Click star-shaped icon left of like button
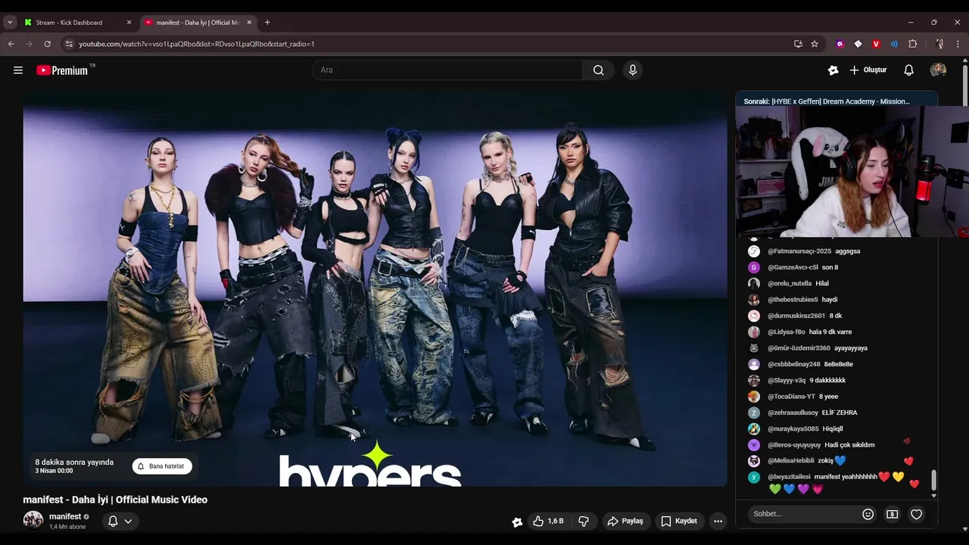This screenshot has height=545, width=969. tap(517, 522)
